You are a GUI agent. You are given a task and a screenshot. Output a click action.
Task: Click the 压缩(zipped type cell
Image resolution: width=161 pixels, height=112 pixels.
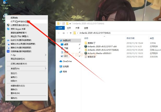point(155,50)
